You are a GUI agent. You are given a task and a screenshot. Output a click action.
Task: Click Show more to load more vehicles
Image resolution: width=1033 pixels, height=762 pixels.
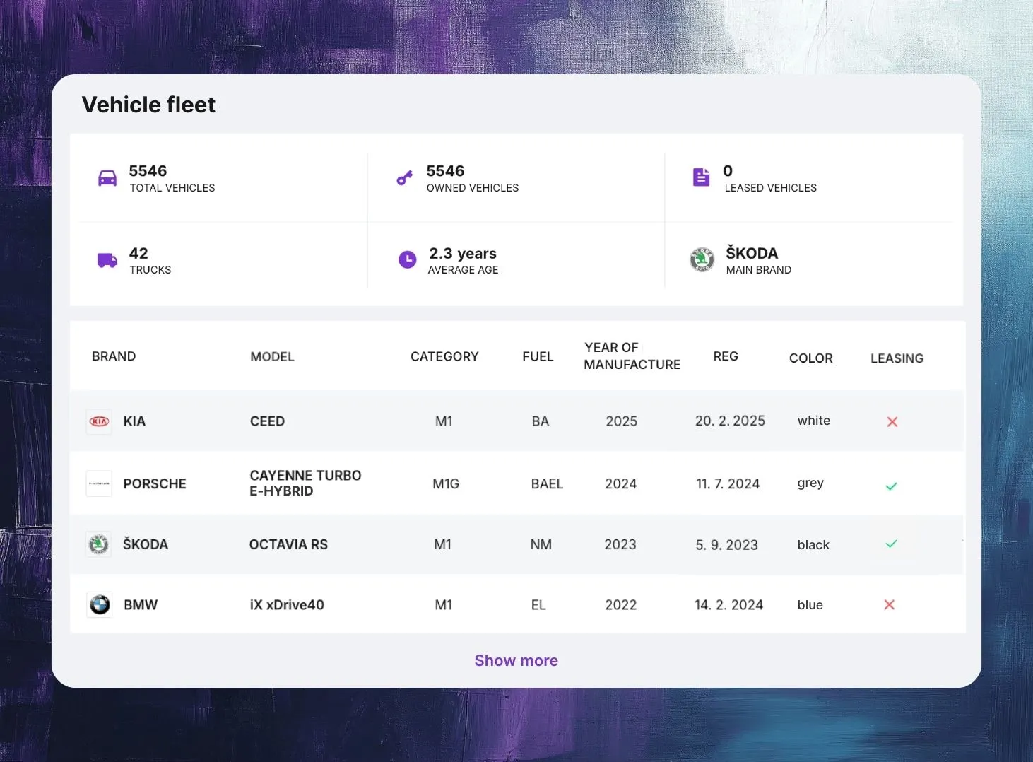pos(516,660)
